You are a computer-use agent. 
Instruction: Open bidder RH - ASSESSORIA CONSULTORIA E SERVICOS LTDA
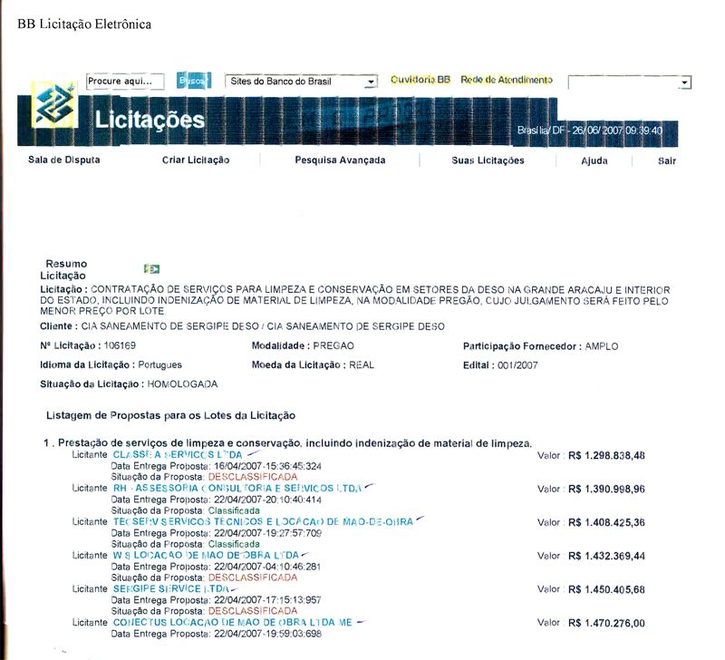237,489
